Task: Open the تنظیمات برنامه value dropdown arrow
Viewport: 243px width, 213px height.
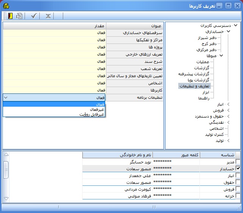Action: (6, 97)
